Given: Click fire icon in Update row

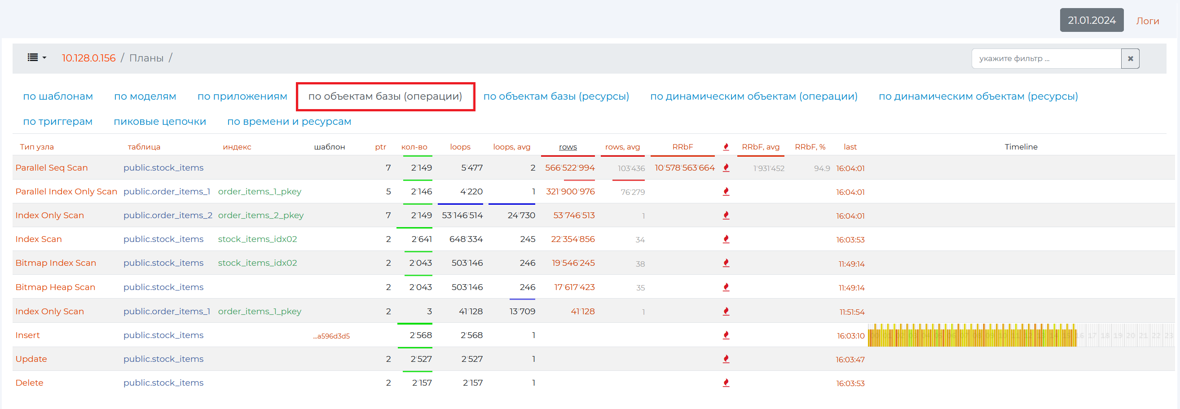Looking at the screenshot, I should coord(726,359).
